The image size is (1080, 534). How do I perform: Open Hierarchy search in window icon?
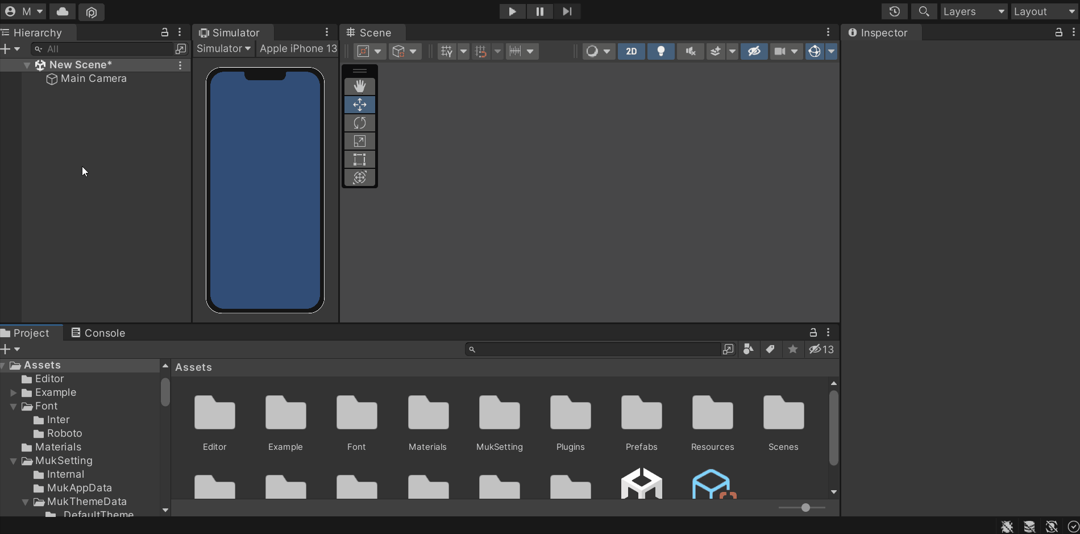pos(181,49)
